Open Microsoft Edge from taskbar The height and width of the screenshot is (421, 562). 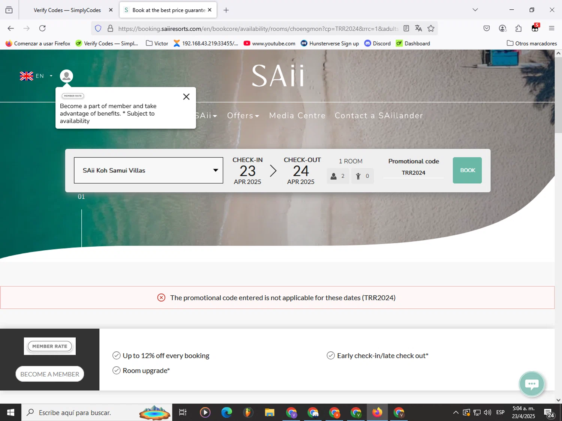click(227, 412)
